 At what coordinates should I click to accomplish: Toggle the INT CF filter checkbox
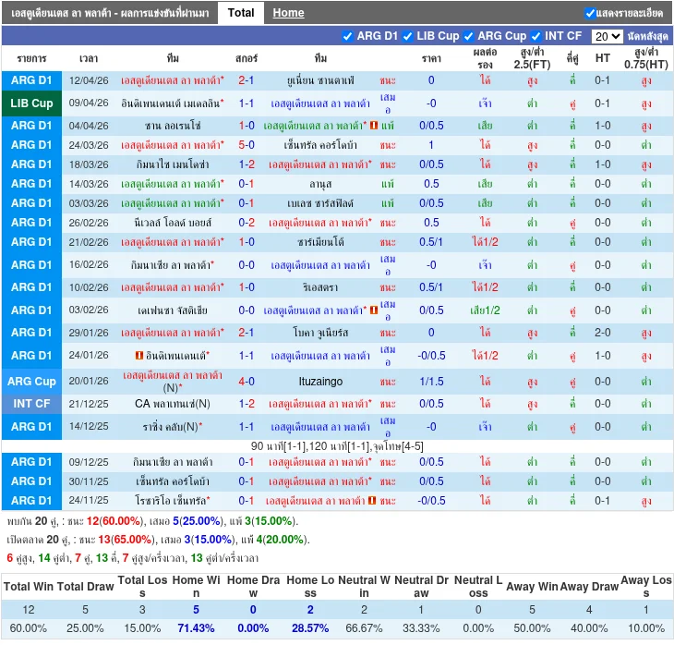pos(536,37)
